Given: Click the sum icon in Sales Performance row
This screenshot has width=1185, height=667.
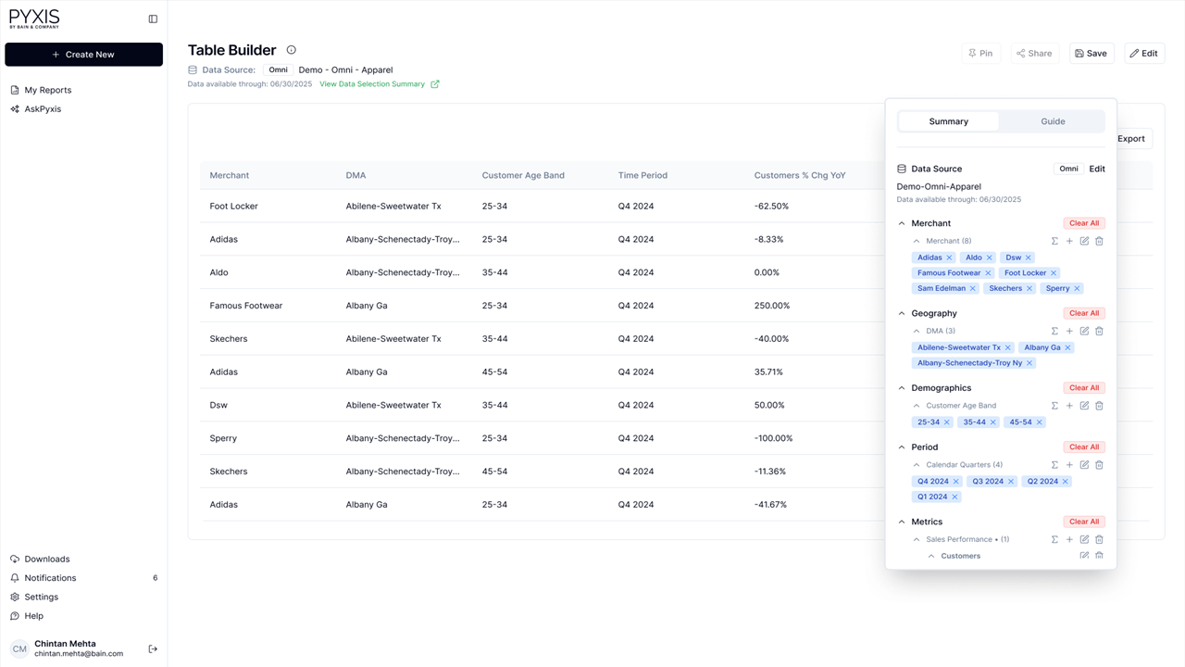Looking at the screenshot, I should pyautogui.click(x=1054, y=539).
